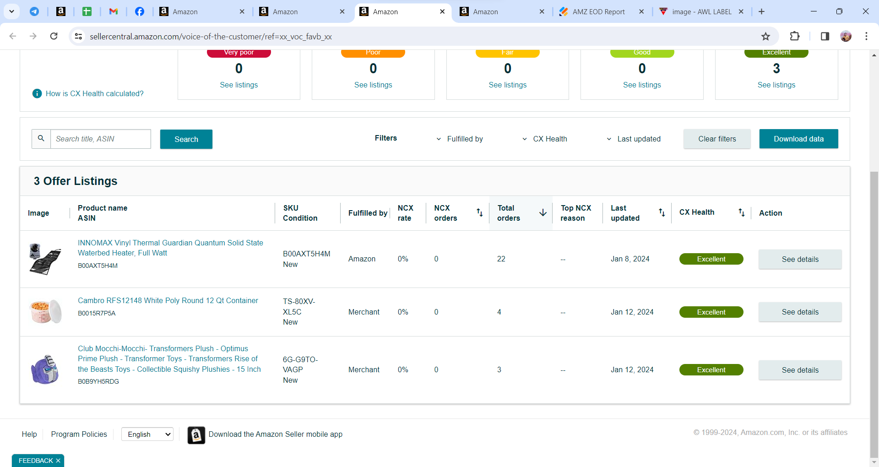
Task: Click the Amazon Seller app icon
Action: click(196, 435)
